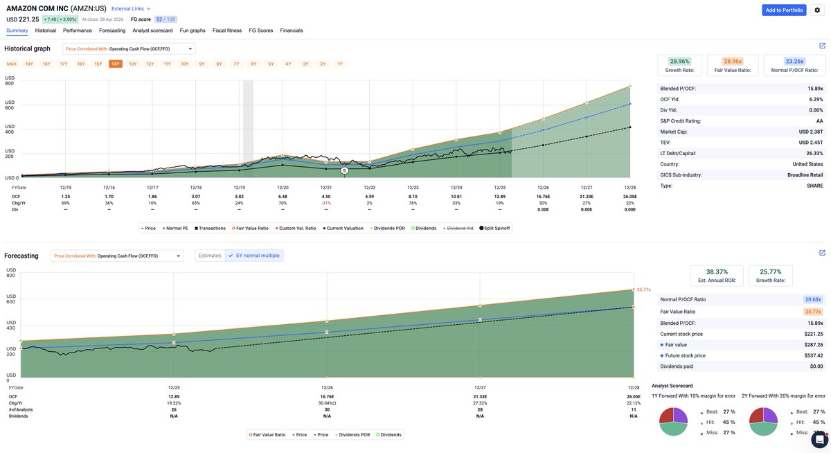The height and width of the screenshot is (453, 831).
Task: Toggle Fair Value Ratio in Forecasting legend
Action: coord(267,434)
